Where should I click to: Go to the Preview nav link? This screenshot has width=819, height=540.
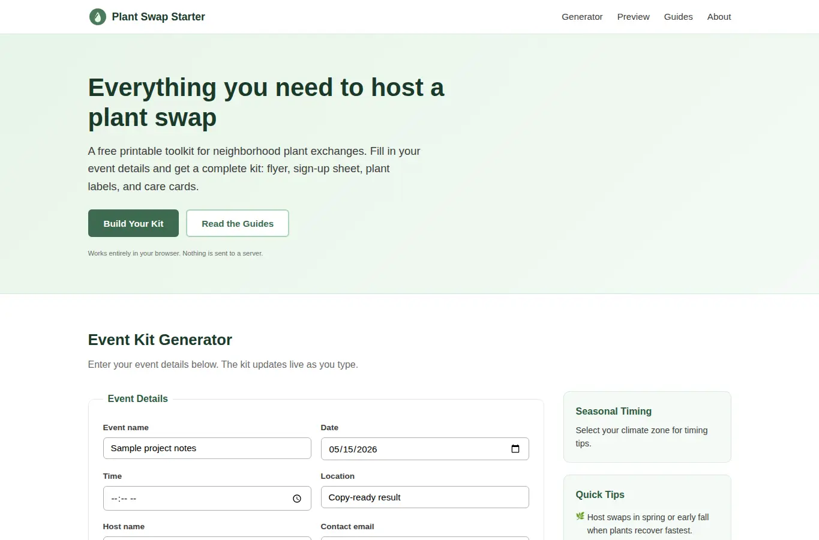tap(633, 17)
